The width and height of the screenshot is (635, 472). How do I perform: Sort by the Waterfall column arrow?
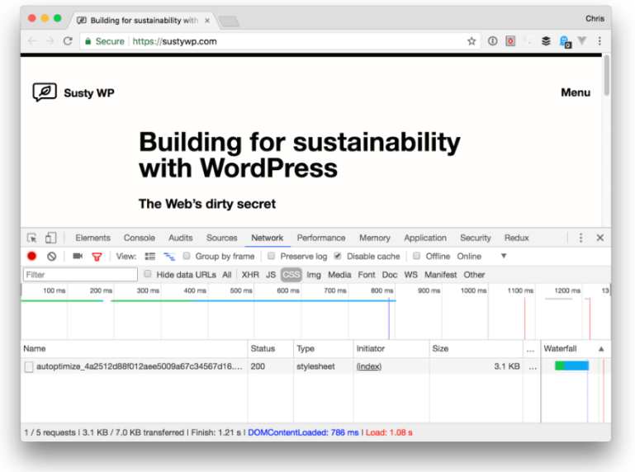[601, 349]
